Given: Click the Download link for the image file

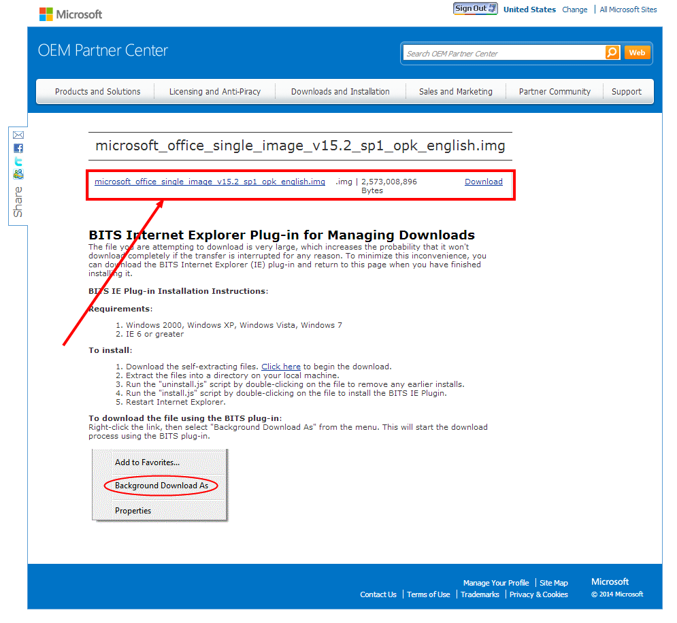Looking at the screenshot, I should click(x=484, y=182).
